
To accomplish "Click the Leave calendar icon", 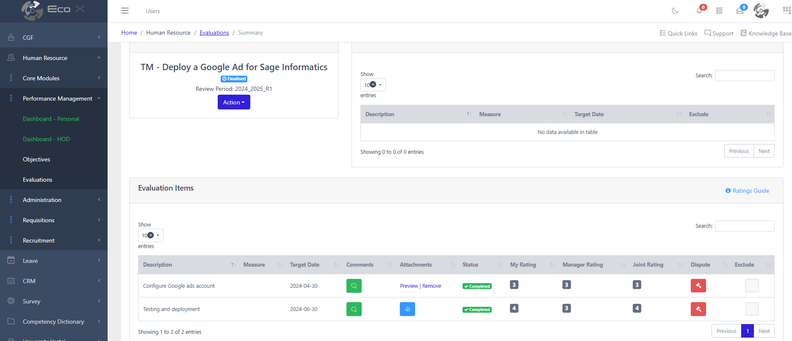I will (11, 260).
